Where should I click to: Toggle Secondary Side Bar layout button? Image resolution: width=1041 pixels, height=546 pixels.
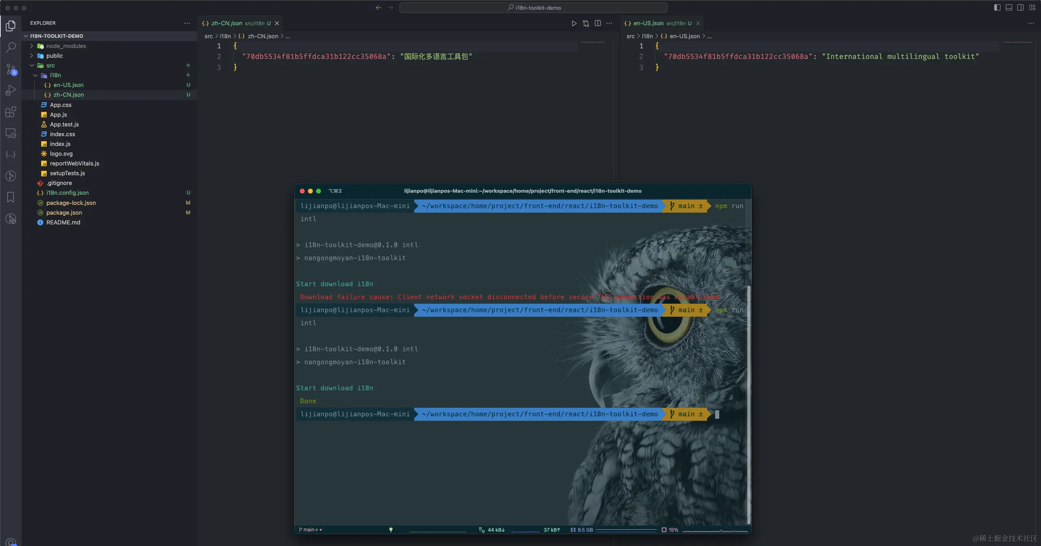[1021, 8]
